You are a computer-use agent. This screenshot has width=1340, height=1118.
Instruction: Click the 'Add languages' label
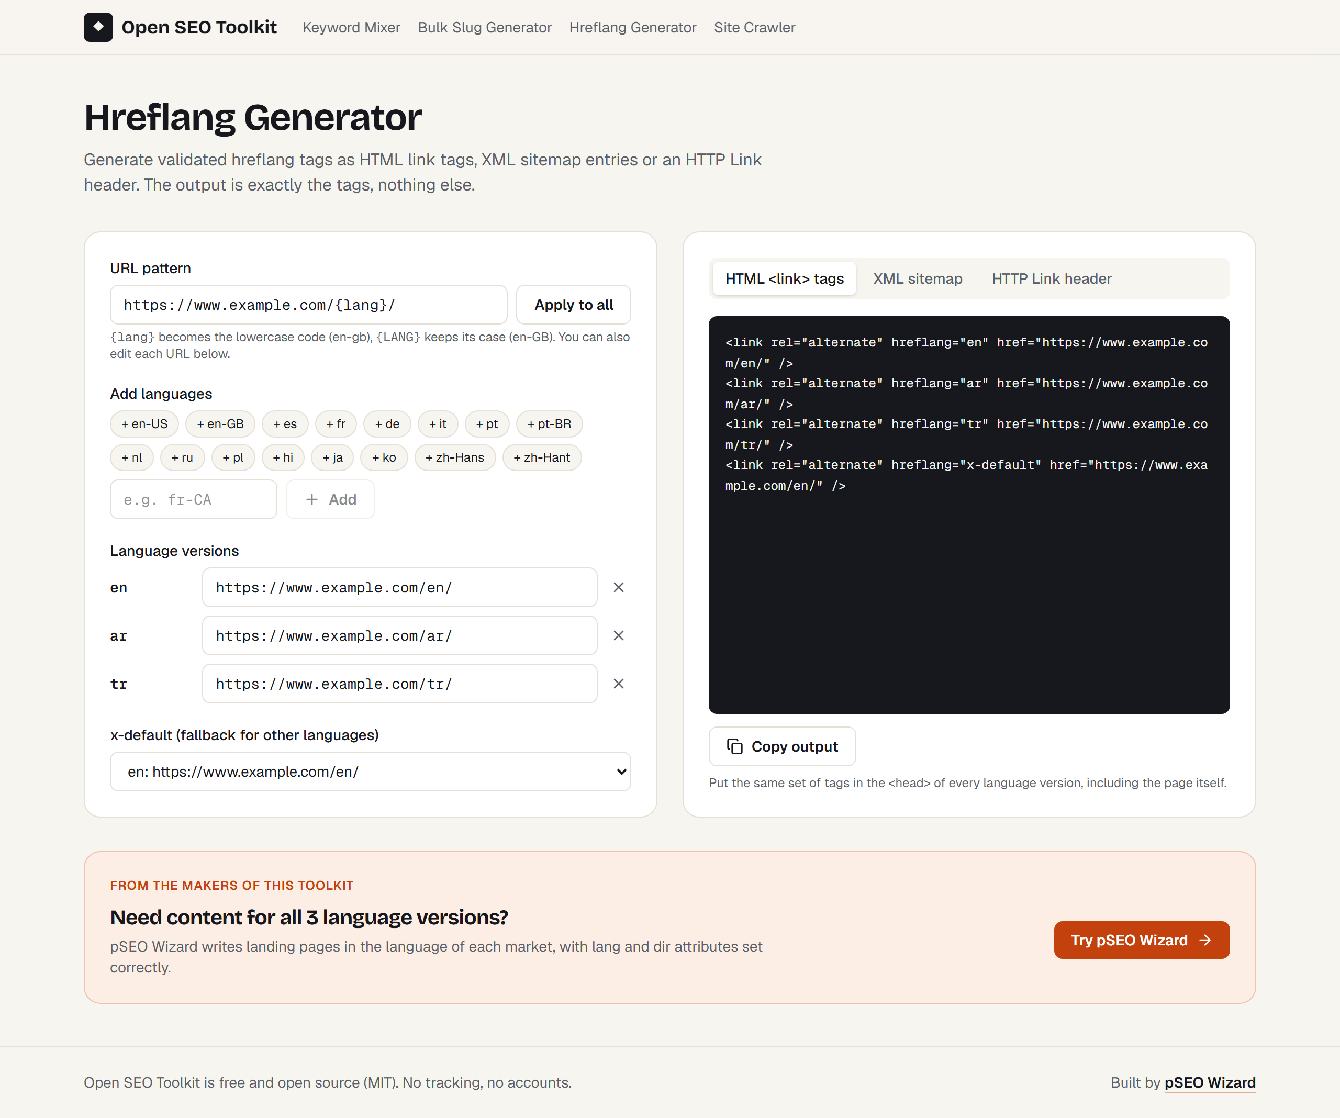point(161,394)
